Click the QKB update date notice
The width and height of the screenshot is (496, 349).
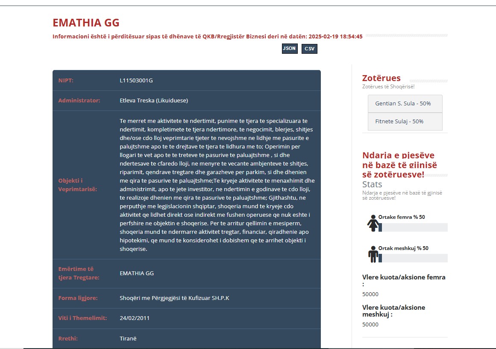coord(208,36)
